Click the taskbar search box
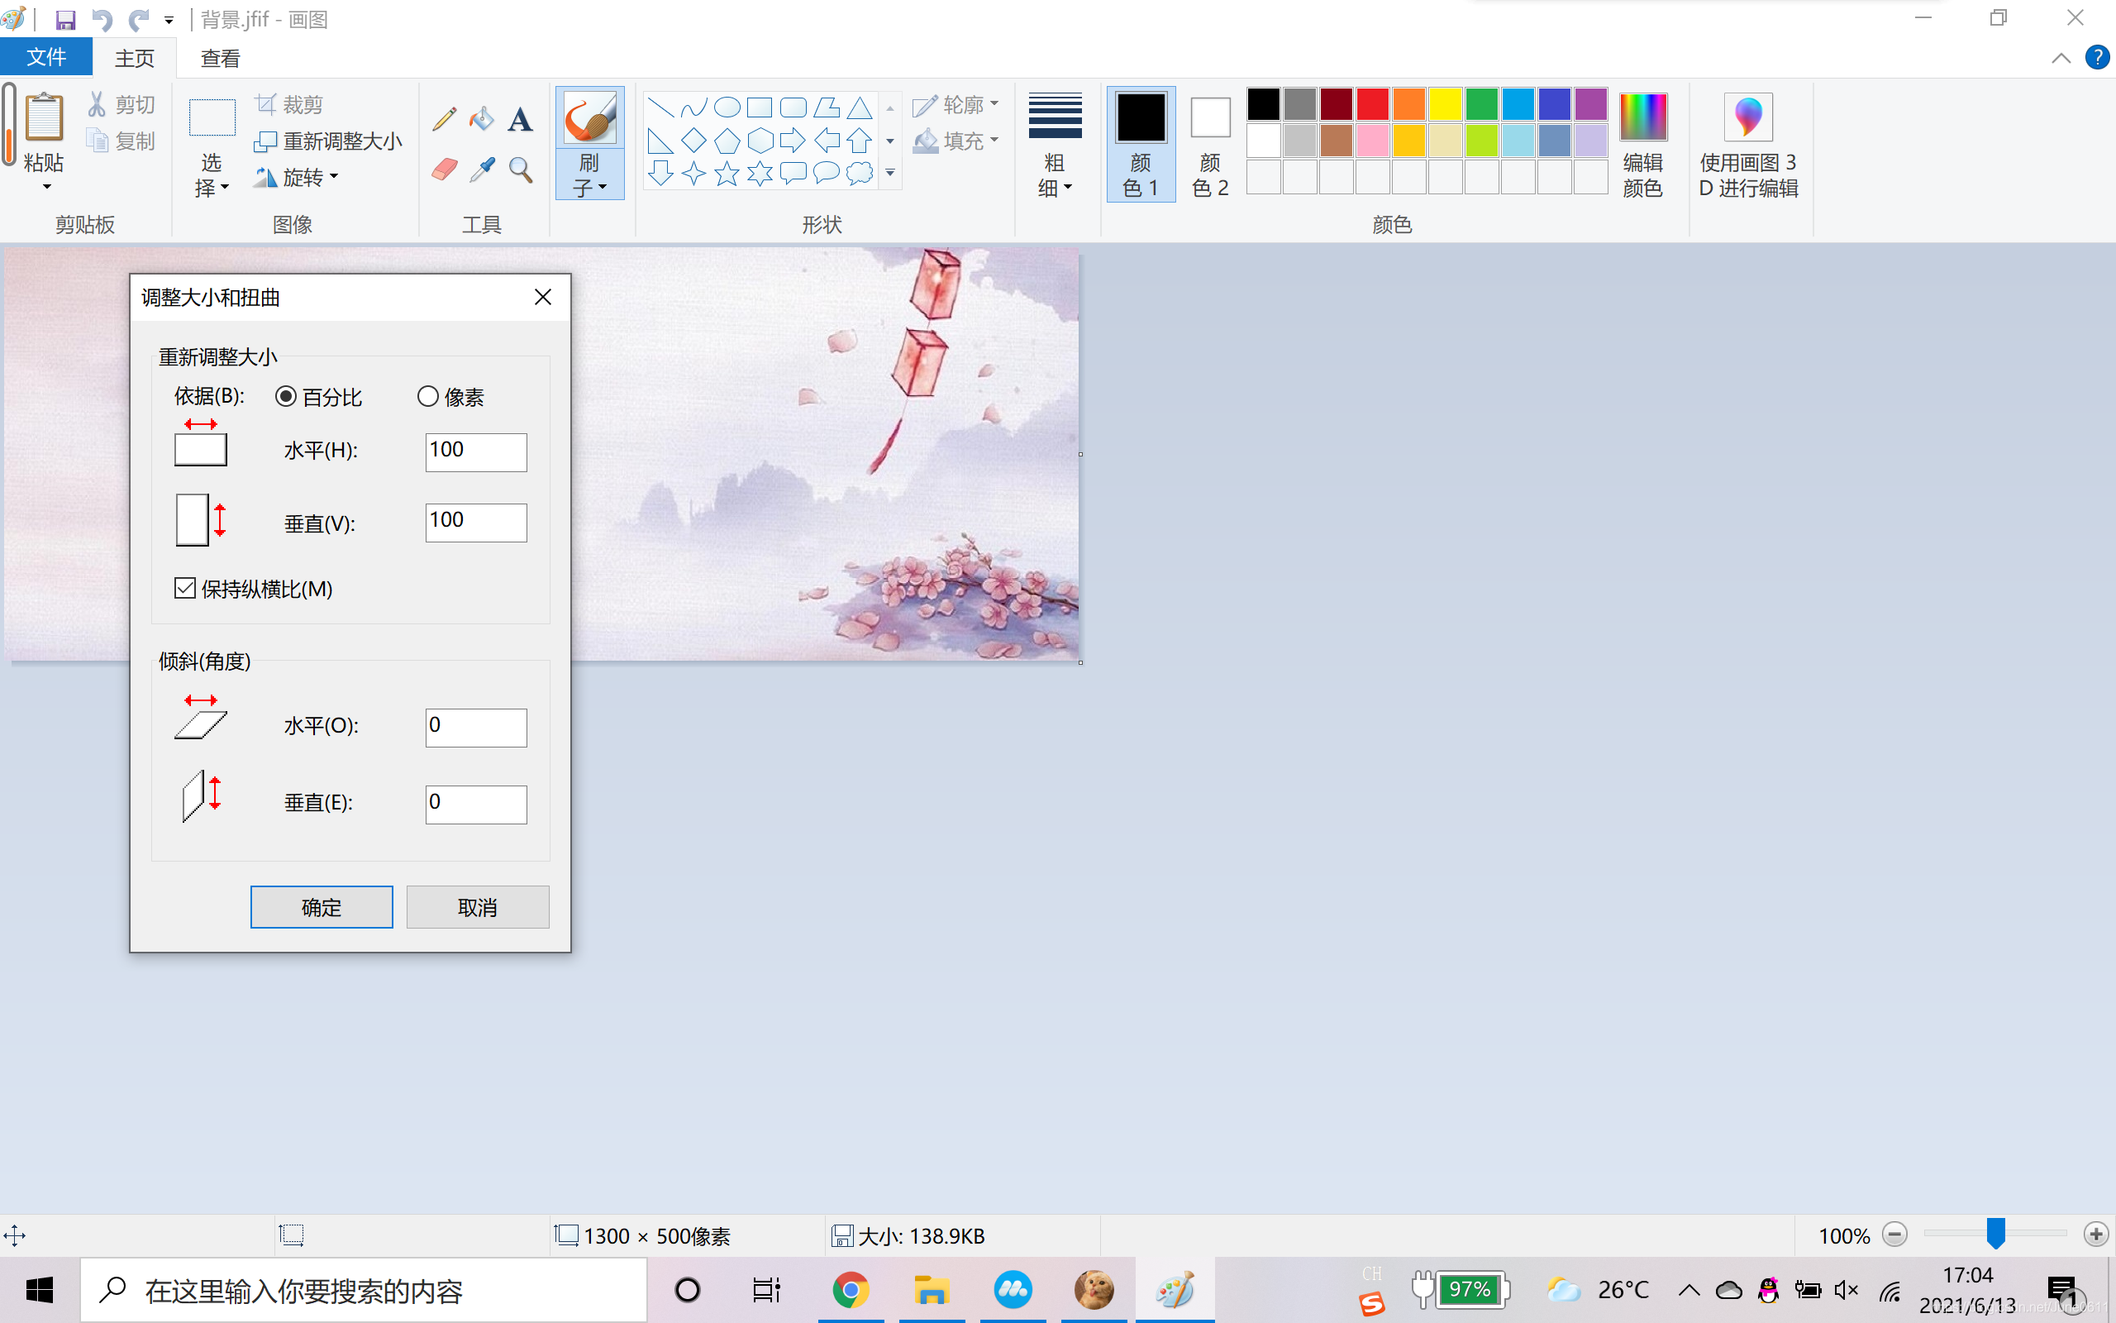The image size is (2116, 1323). (365, 1291)
